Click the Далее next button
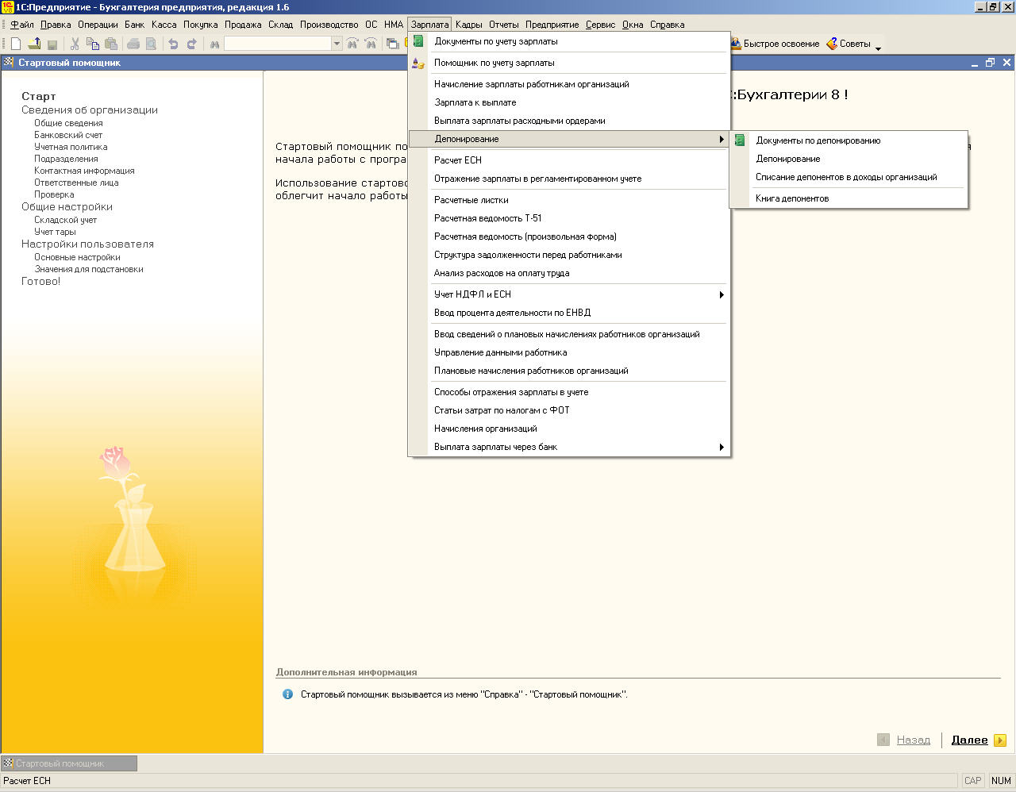 point(970,740)
